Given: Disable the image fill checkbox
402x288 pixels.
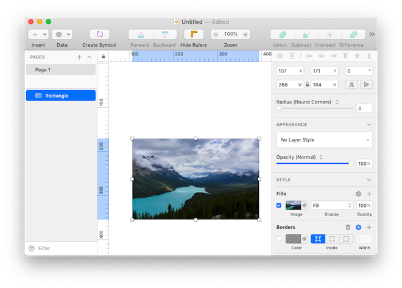Looking at the screenshot, I should (279, 206).
